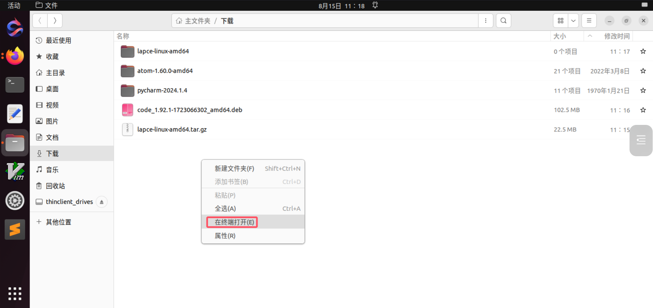Open Vim from the dock

pyautogui.click(x=15, y=171)
